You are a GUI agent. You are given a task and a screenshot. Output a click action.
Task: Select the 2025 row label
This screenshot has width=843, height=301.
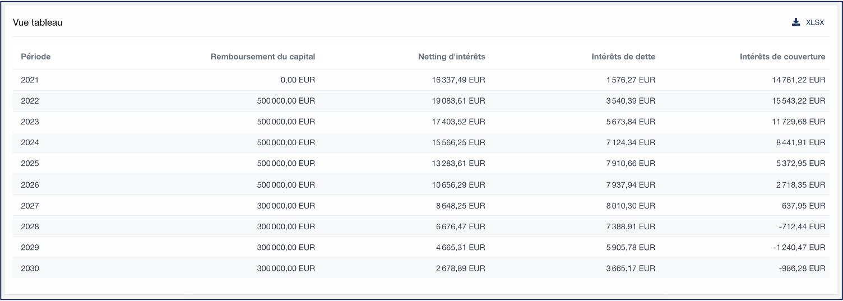[30, 164]
